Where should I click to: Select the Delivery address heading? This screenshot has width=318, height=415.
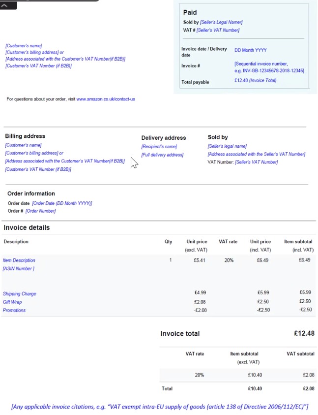click(163, 138)
